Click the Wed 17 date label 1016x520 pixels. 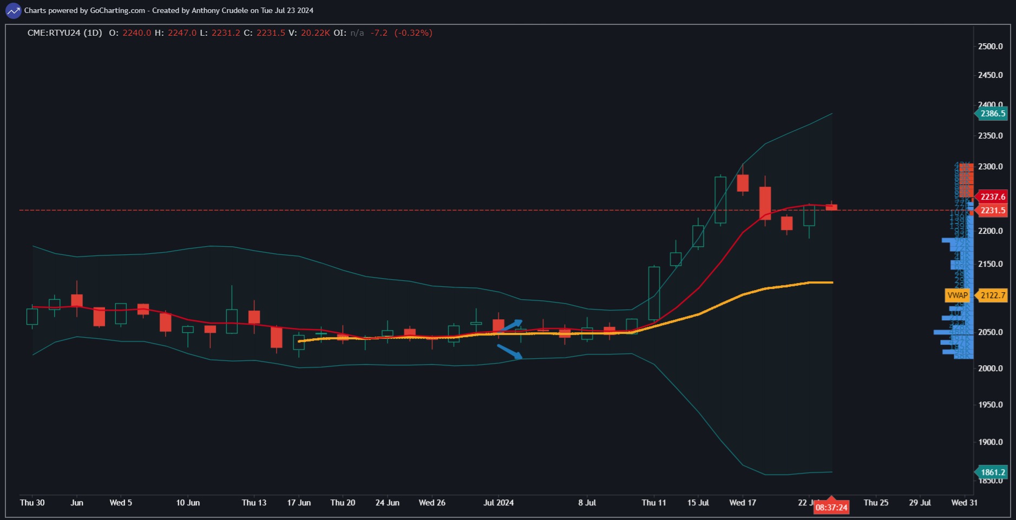tap(743, 503)
